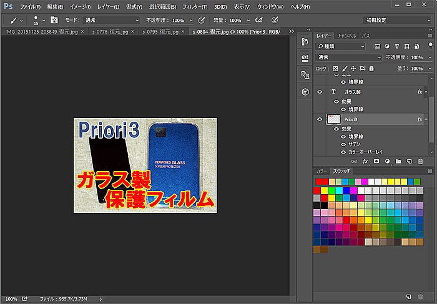Toggle 効果 visibility under ガラス製 layer
Viewport: 437px width, 304px height.
click(x=336, y=101)
